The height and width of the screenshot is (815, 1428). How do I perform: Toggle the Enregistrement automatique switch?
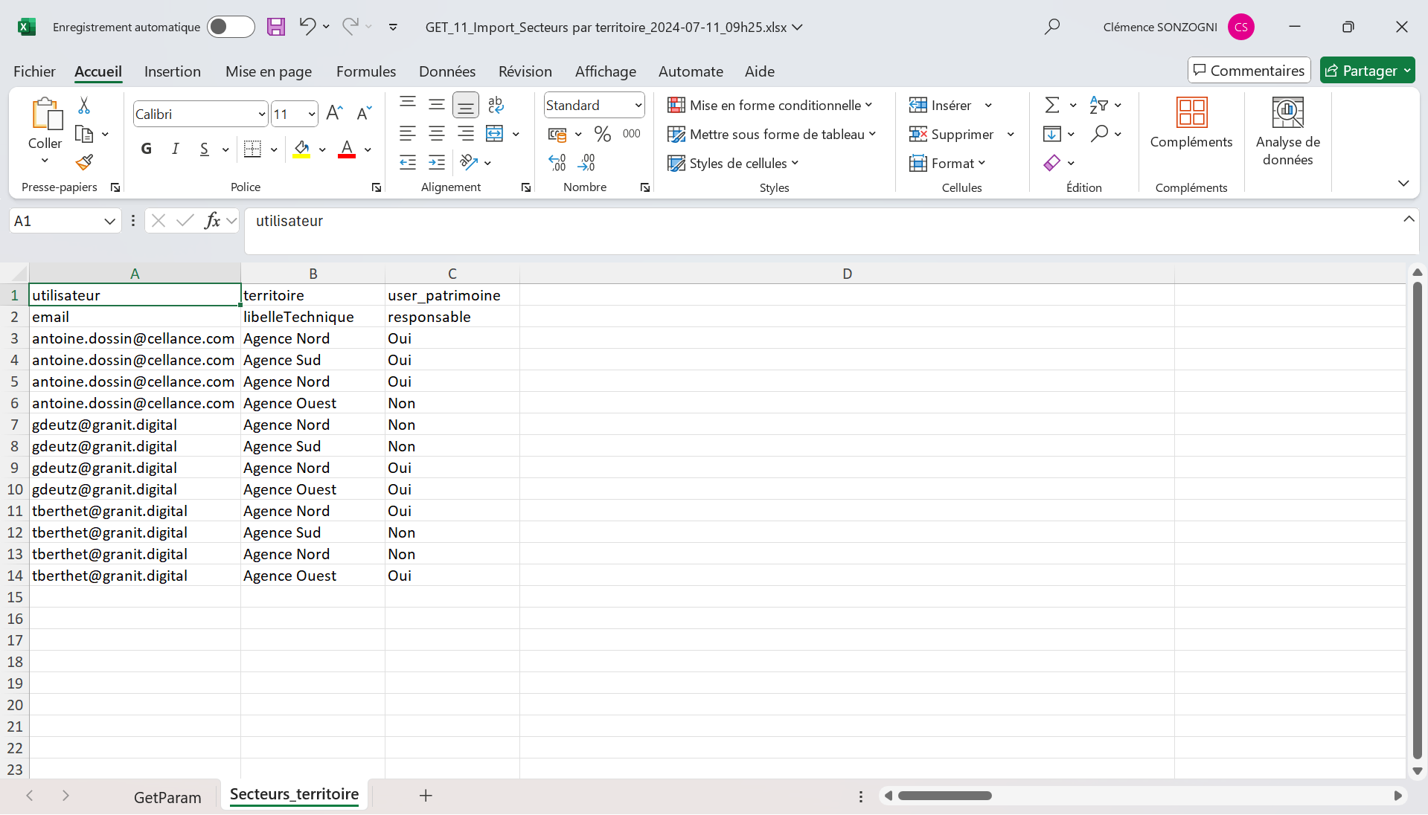pyautogui.click(x=231, y=28)
